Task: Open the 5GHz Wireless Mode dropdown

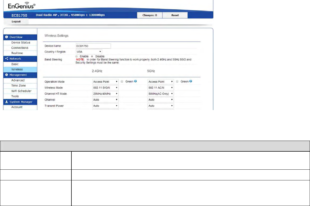Action: (161, 88)
